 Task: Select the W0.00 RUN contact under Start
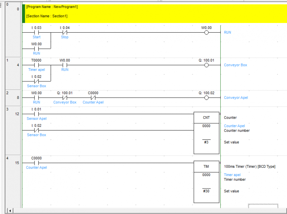(x=37, y=49)
